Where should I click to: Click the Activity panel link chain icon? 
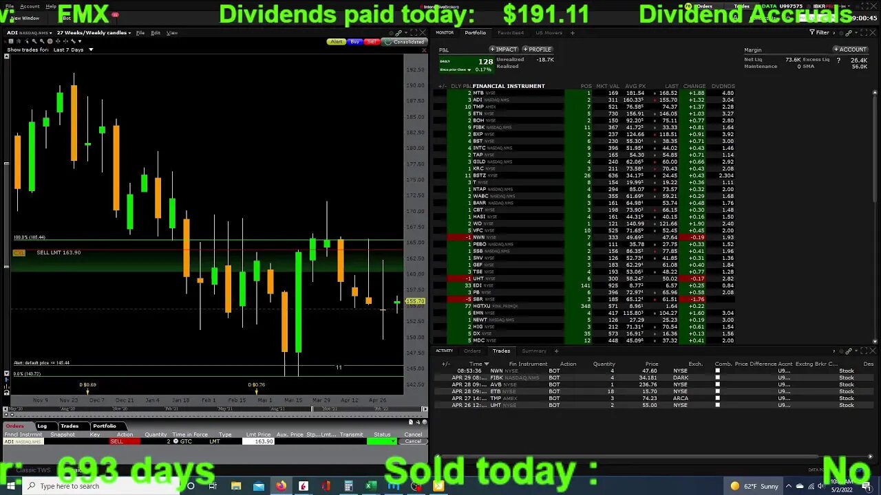[x=849, y=351]
